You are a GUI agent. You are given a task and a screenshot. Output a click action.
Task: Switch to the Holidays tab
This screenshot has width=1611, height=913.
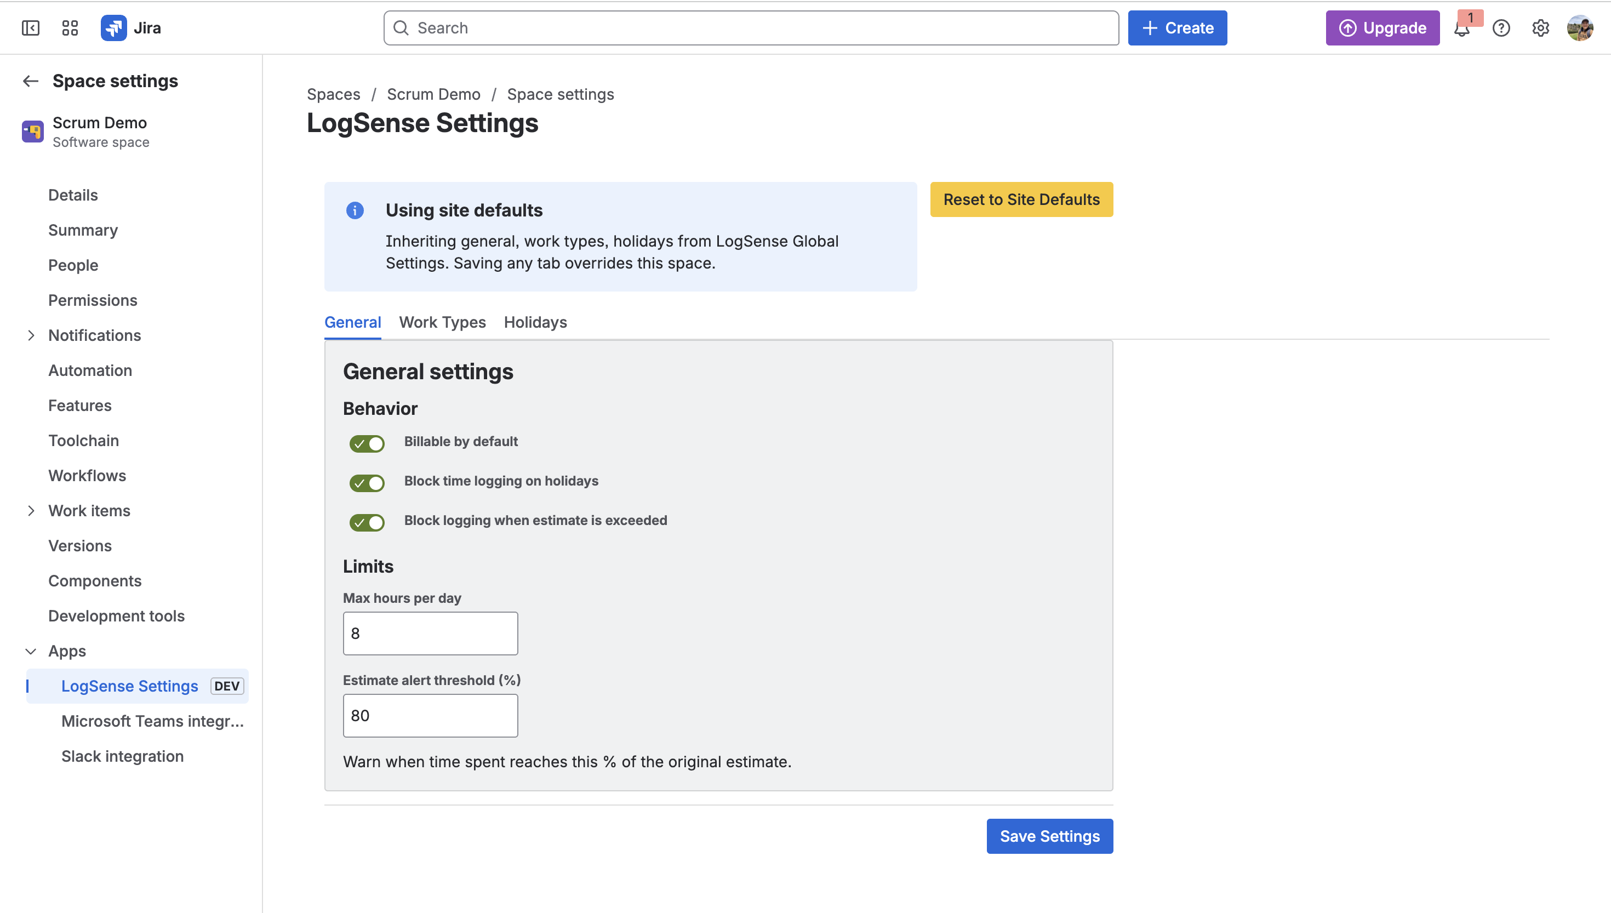point(535,322)
